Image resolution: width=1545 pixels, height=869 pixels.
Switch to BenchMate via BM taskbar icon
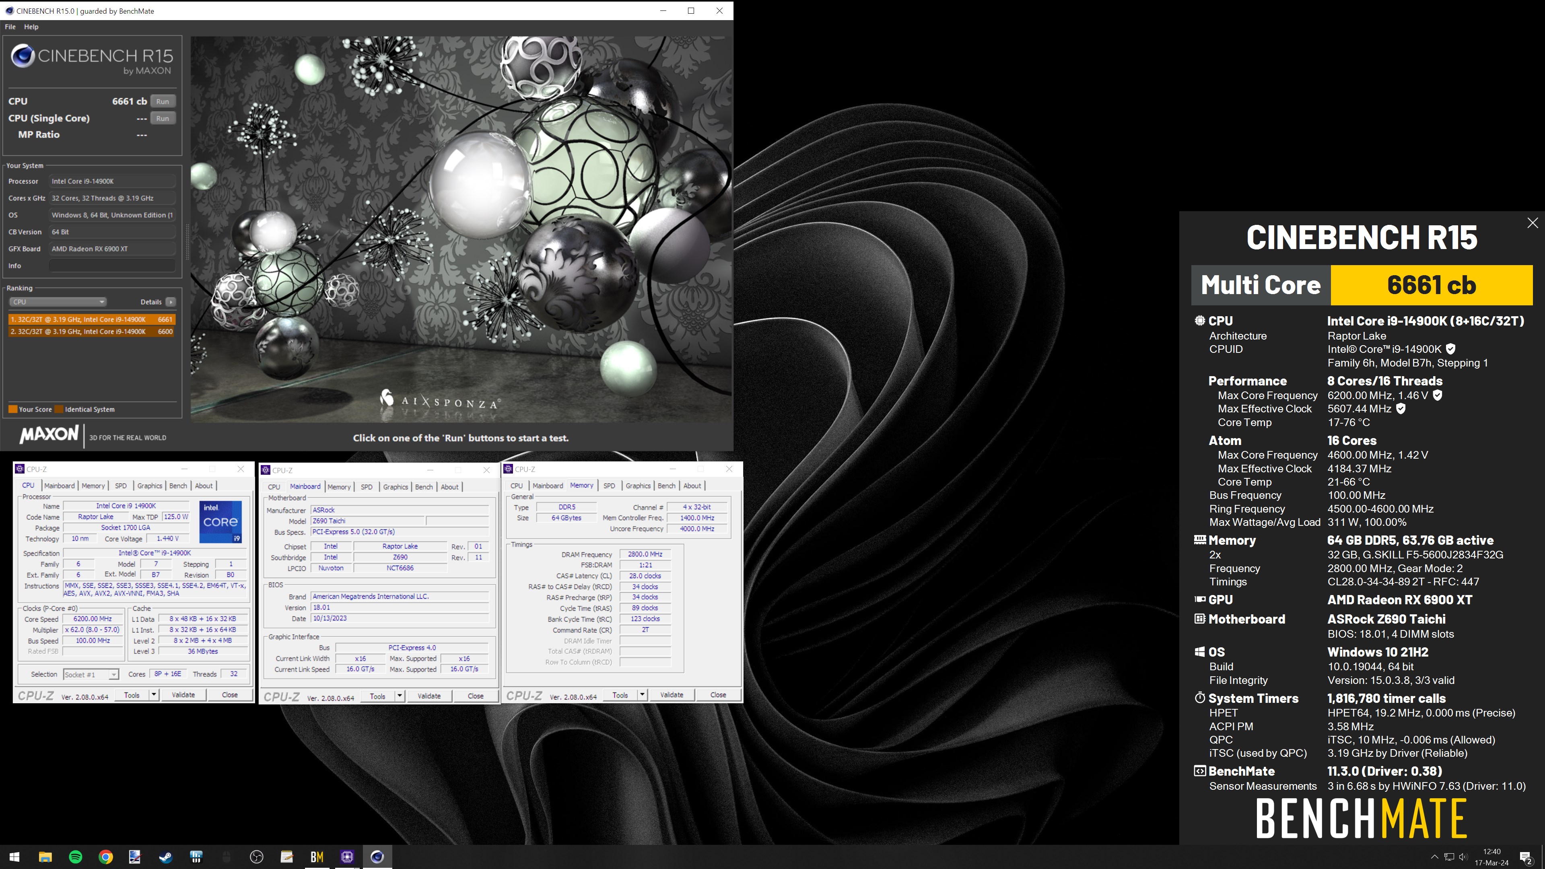click(317, 857)
